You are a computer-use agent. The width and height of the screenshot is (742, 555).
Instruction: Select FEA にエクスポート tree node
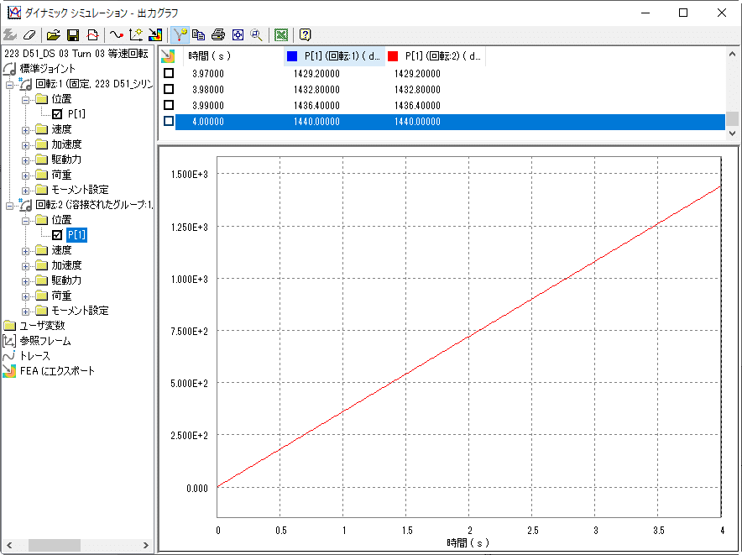point(57,371)
